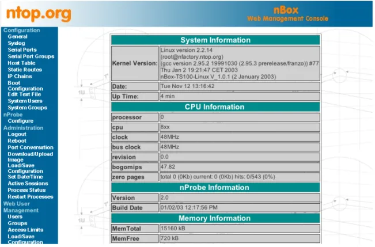Open the General configuration page

[x=17, y=37]
